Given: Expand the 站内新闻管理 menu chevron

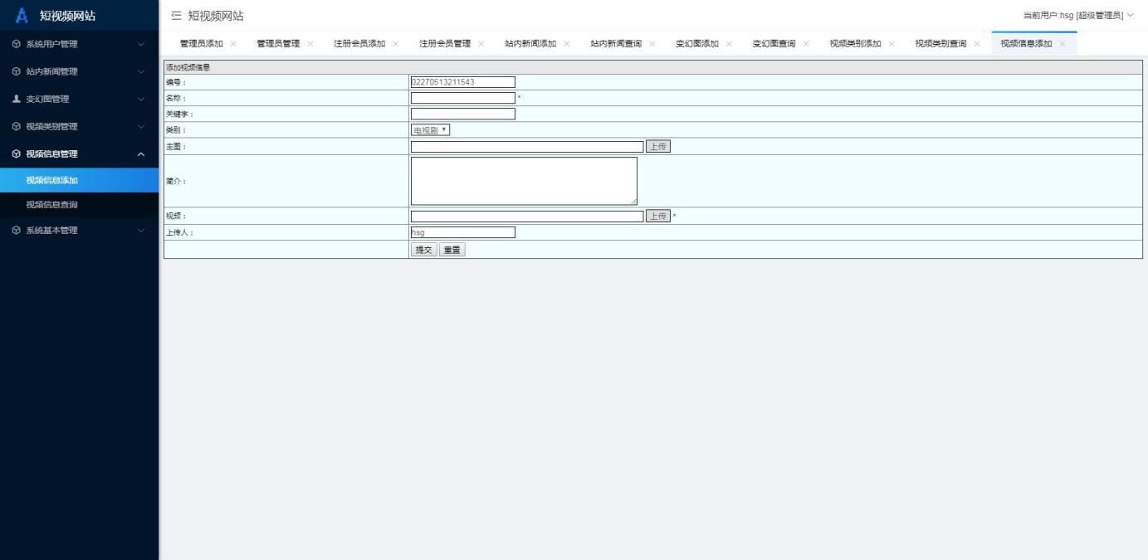Looking at the screenshot, I should [140, 71].
